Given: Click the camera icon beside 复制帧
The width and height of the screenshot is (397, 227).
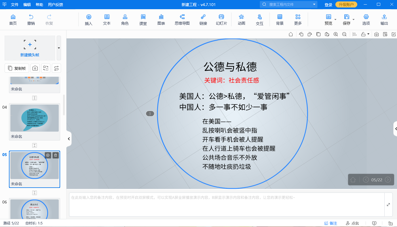Looking at the screenshot, I should [x=35, y=68].
